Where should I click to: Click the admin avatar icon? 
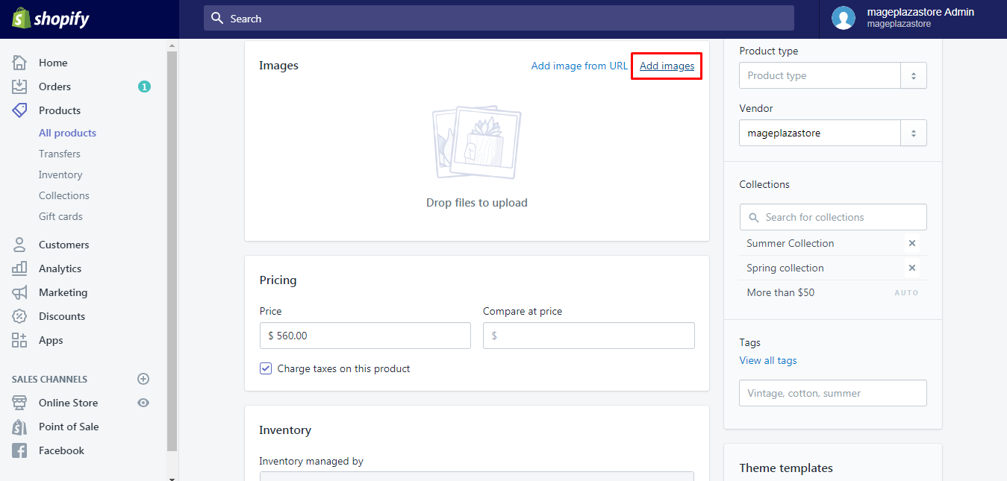click(844, 18)
